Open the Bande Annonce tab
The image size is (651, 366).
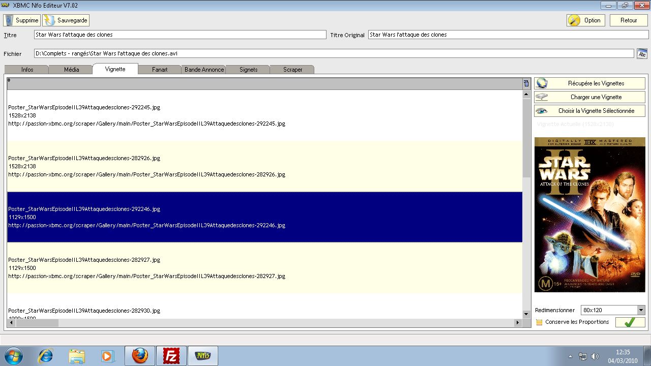pos(204,70)
